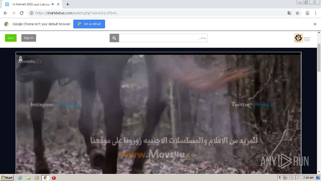This screenshot has width=321, height=181.
Task: Open Windows Media Player from taskbar
Action: coord(37,178)
